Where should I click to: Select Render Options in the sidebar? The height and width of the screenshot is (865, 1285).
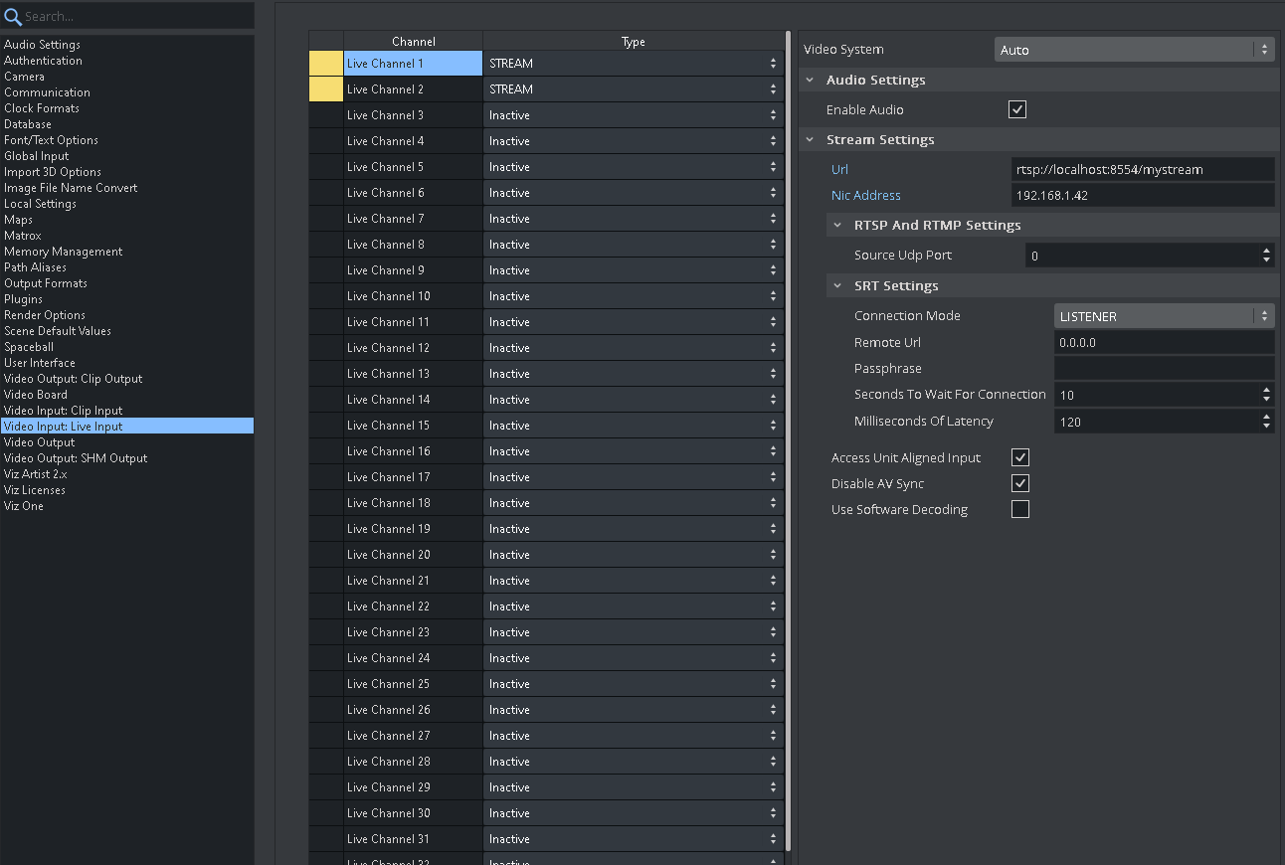45,315
